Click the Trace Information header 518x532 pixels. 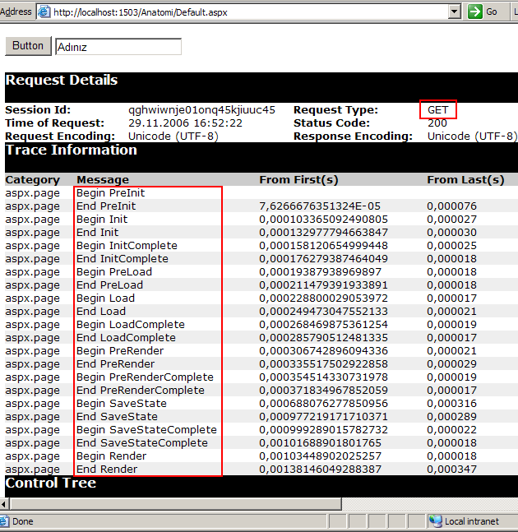72,150
